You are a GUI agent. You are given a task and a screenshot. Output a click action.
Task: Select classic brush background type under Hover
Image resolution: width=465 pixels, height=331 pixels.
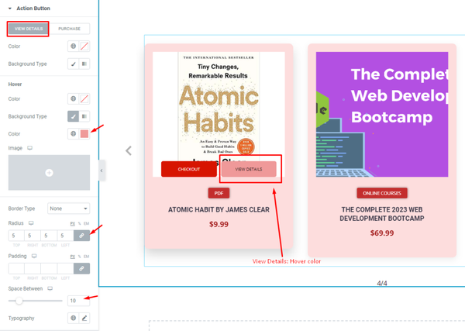(74, 116)
